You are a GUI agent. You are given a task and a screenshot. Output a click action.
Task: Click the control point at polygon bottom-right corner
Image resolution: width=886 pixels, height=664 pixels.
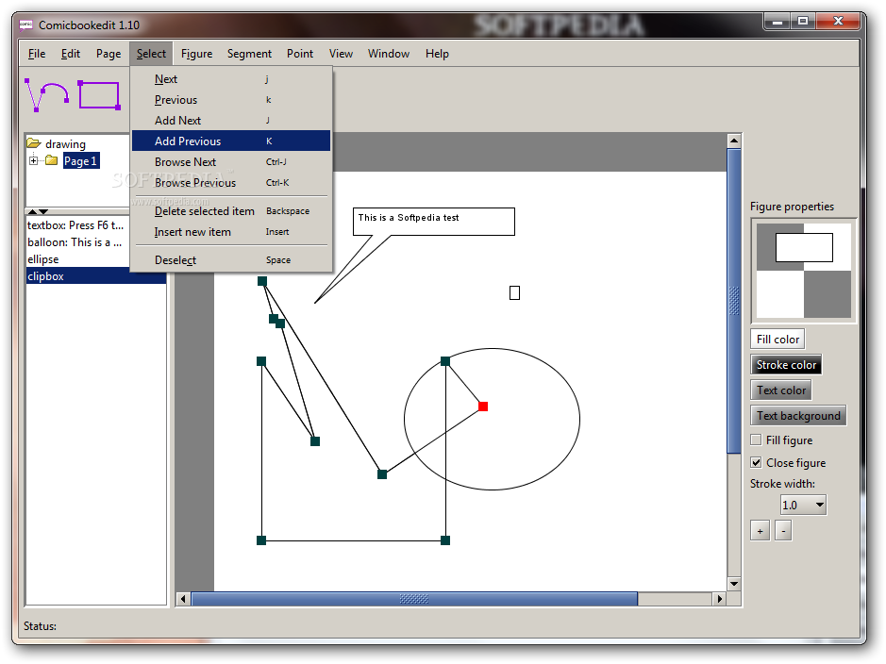coord(445,540)
